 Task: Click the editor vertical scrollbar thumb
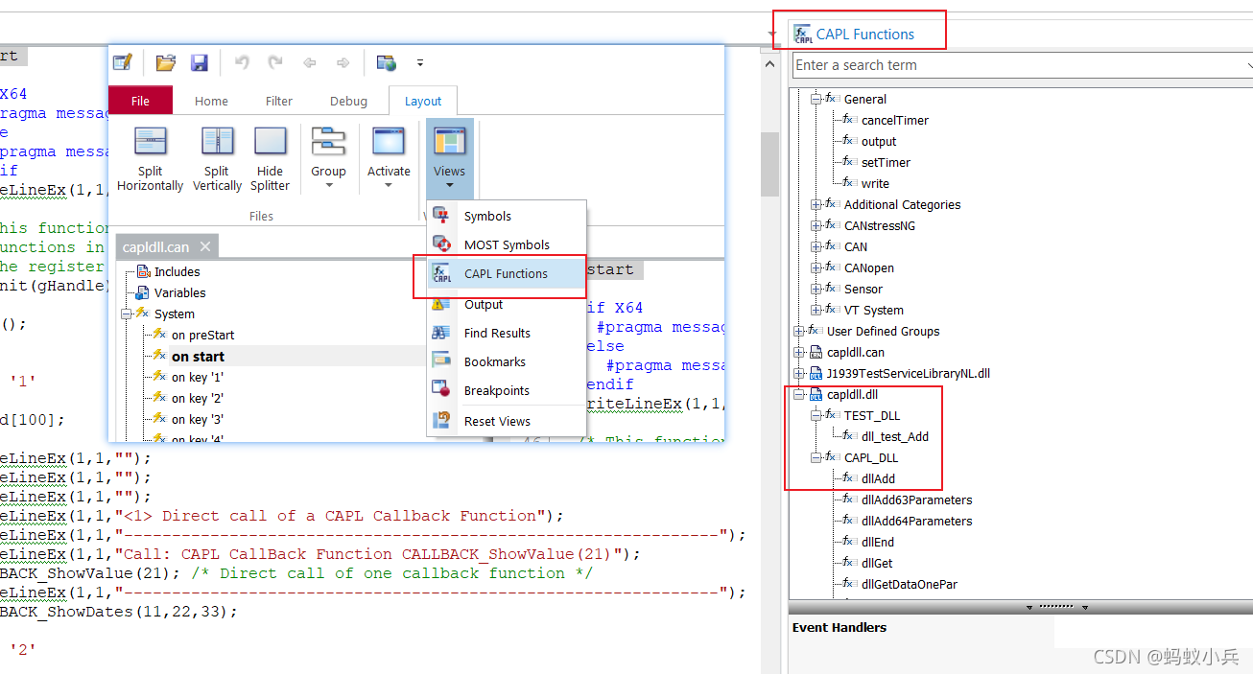(769, 163)
